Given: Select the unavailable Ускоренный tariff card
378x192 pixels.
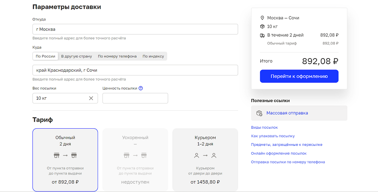Looking at the screenshot, I should click(135, 160).
